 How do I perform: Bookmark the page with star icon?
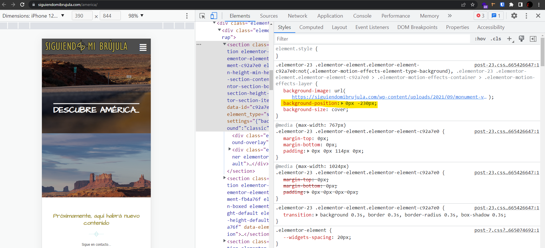pos(473,5)
